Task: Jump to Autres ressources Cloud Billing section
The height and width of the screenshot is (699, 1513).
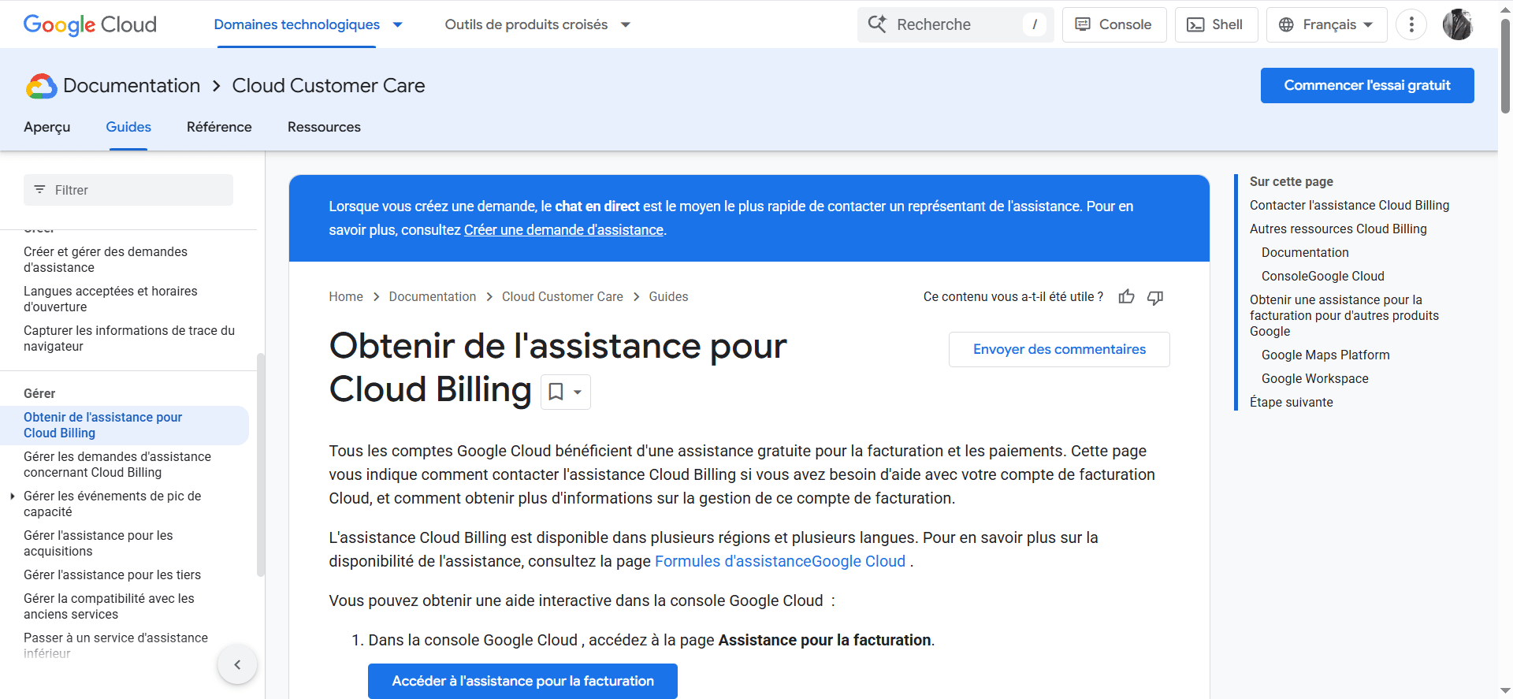Action: tap(1338, 229)
